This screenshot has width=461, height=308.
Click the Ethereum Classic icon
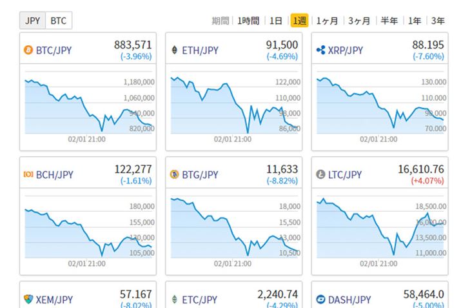coord(174,300)
